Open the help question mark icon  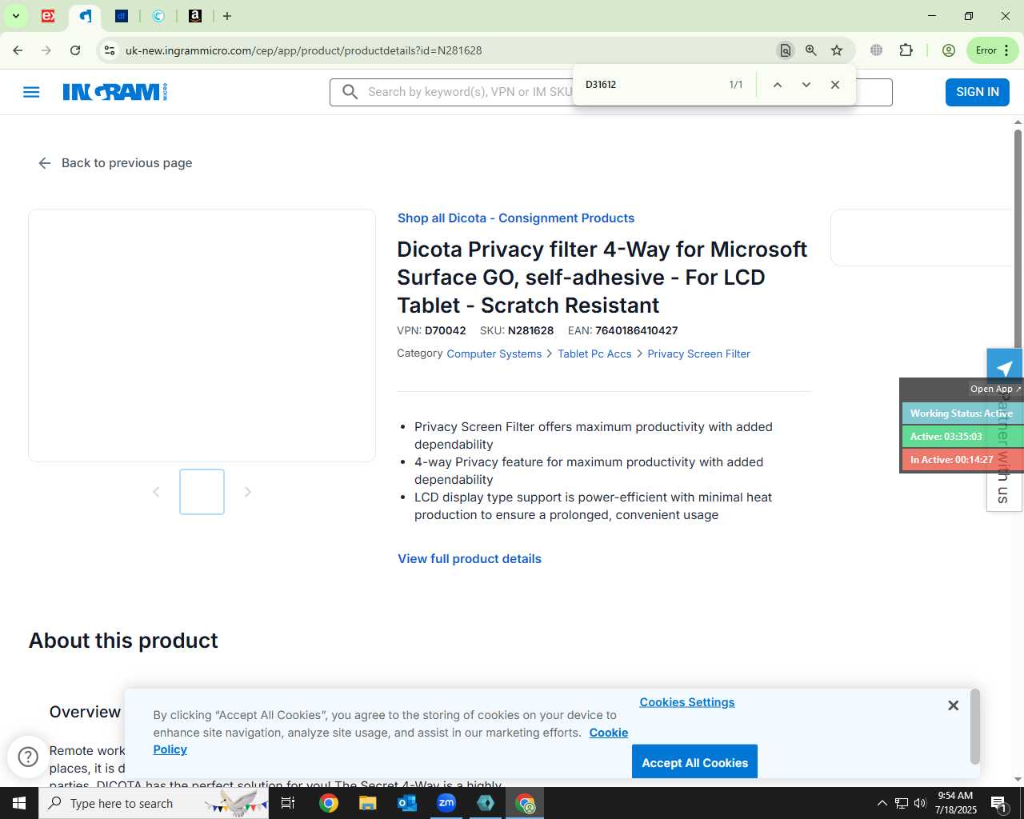[x=28, y=757]
